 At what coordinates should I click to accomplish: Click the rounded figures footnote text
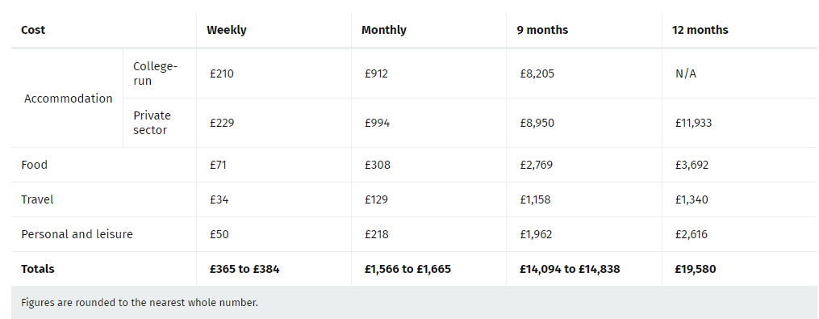click(140, 302)
